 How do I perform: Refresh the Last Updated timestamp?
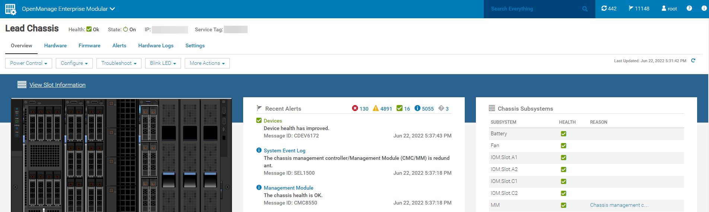point(693,61)
